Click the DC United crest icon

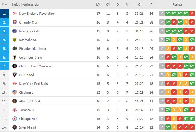coord(14,75)
